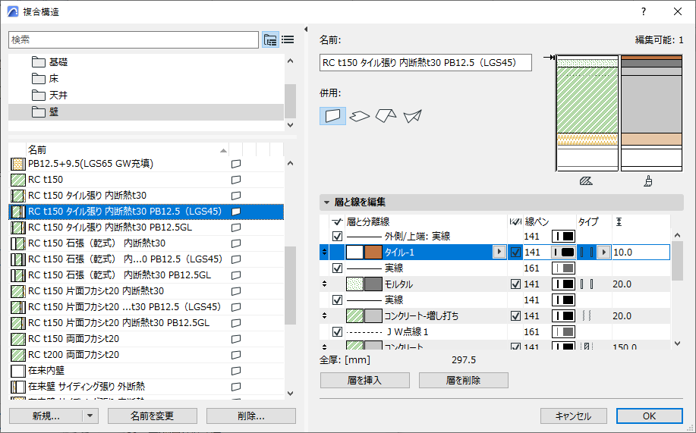Click the fill icon of RC t150 row
This screenshot has height=433, width=696.
[17, 180]
